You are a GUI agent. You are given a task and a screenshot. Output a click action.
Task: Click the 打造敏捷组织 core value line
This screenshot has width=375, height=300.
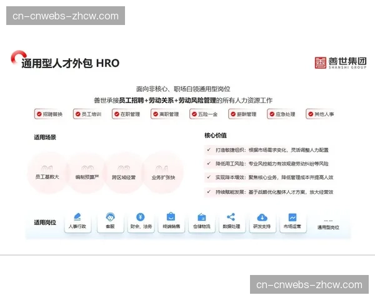[269, 150]
